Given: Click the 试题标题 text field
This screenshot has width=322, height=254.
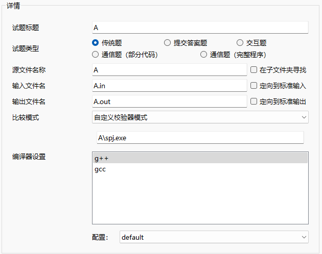Looking at the screenshot, I should pos(200,28).
